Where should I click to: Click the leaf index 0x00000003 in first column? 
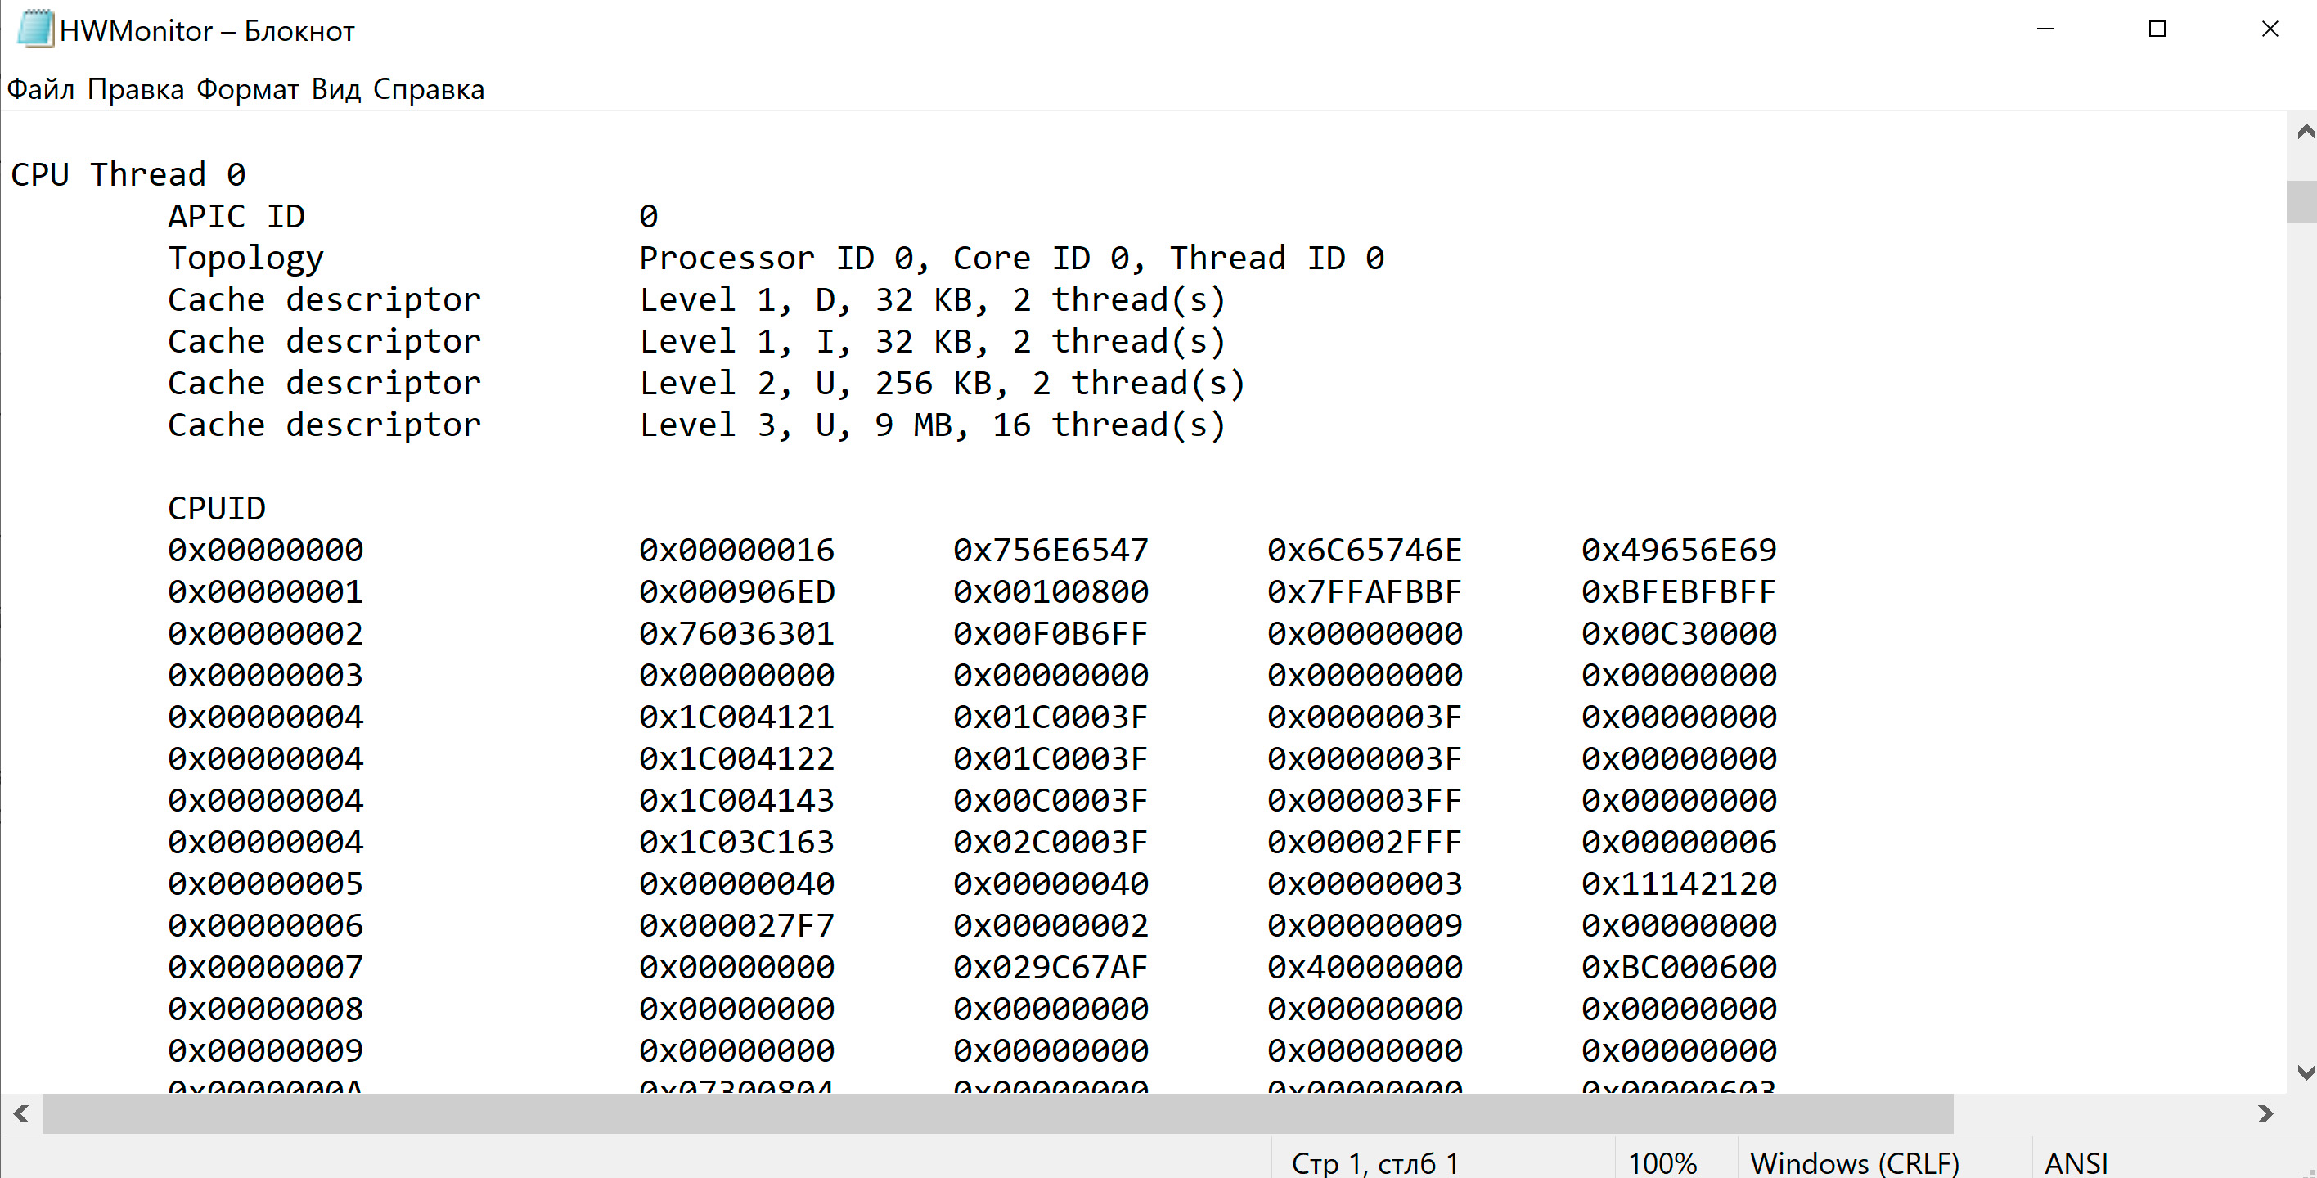[x=265, y=676]
